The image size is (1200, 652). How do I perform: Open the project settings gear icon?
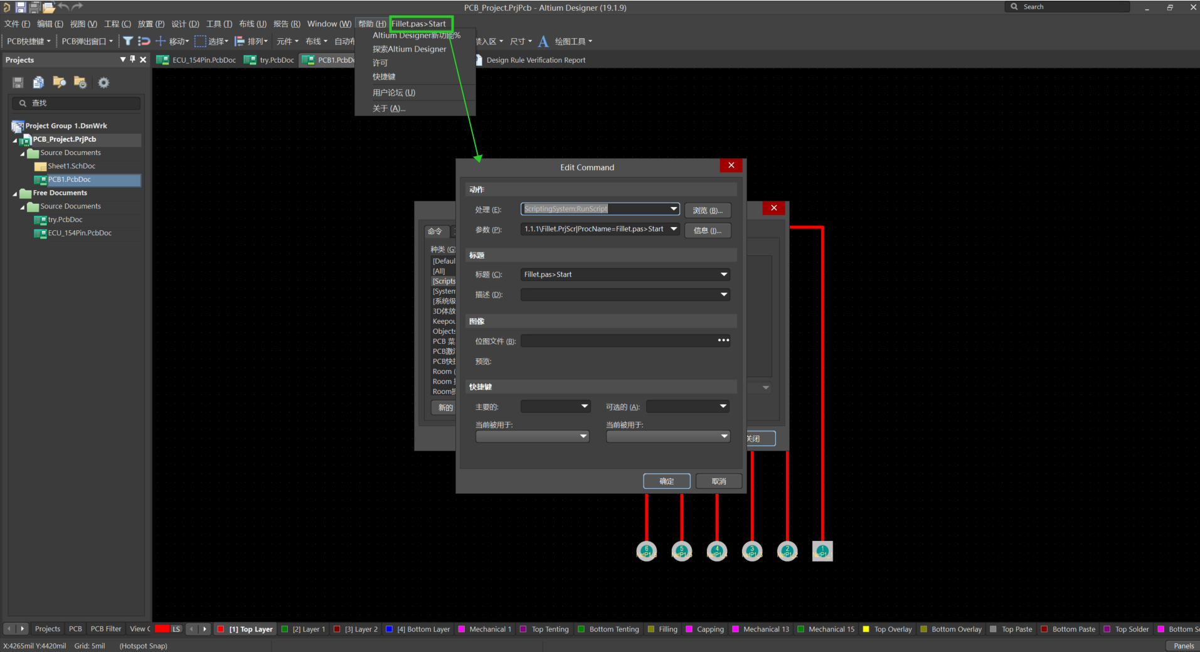point(104,83)
